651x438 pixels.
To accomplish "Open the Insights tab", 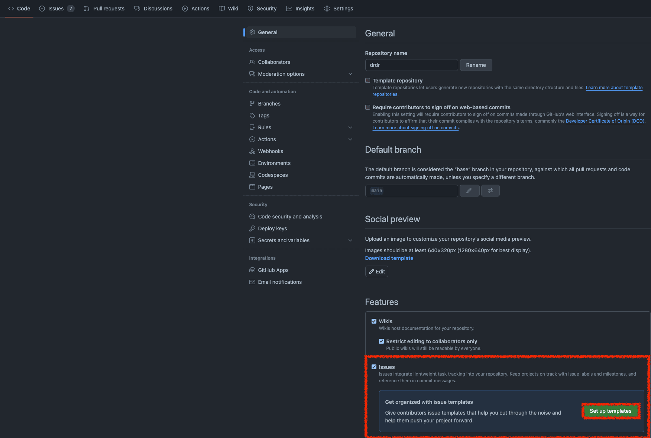I will [x=300, y=9].
